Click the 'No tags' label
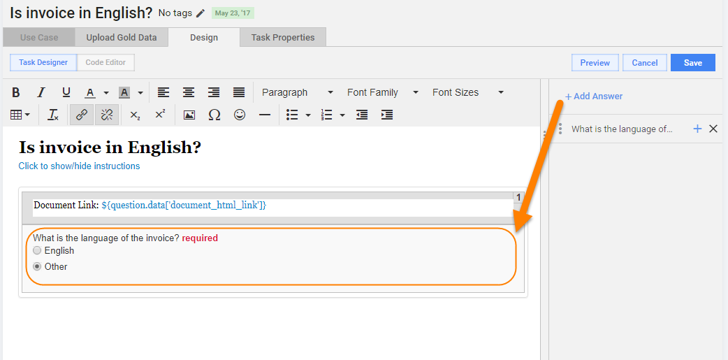Viewport: 728px width, 360px height. 175,13
